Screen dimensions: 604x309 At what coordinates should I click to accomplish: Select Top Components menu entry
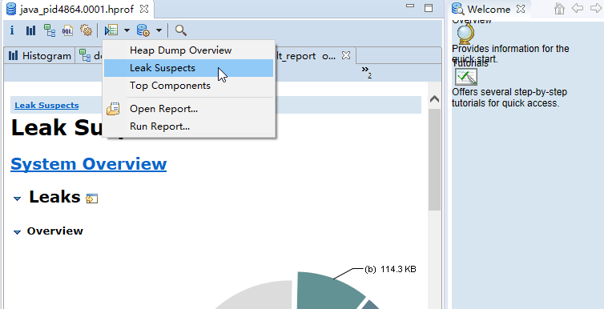[x=189, y=86]
